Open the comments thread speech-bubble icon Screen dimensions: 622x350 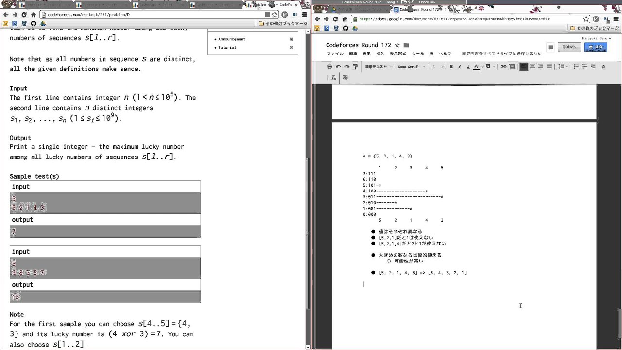click(x=550, y=47)
